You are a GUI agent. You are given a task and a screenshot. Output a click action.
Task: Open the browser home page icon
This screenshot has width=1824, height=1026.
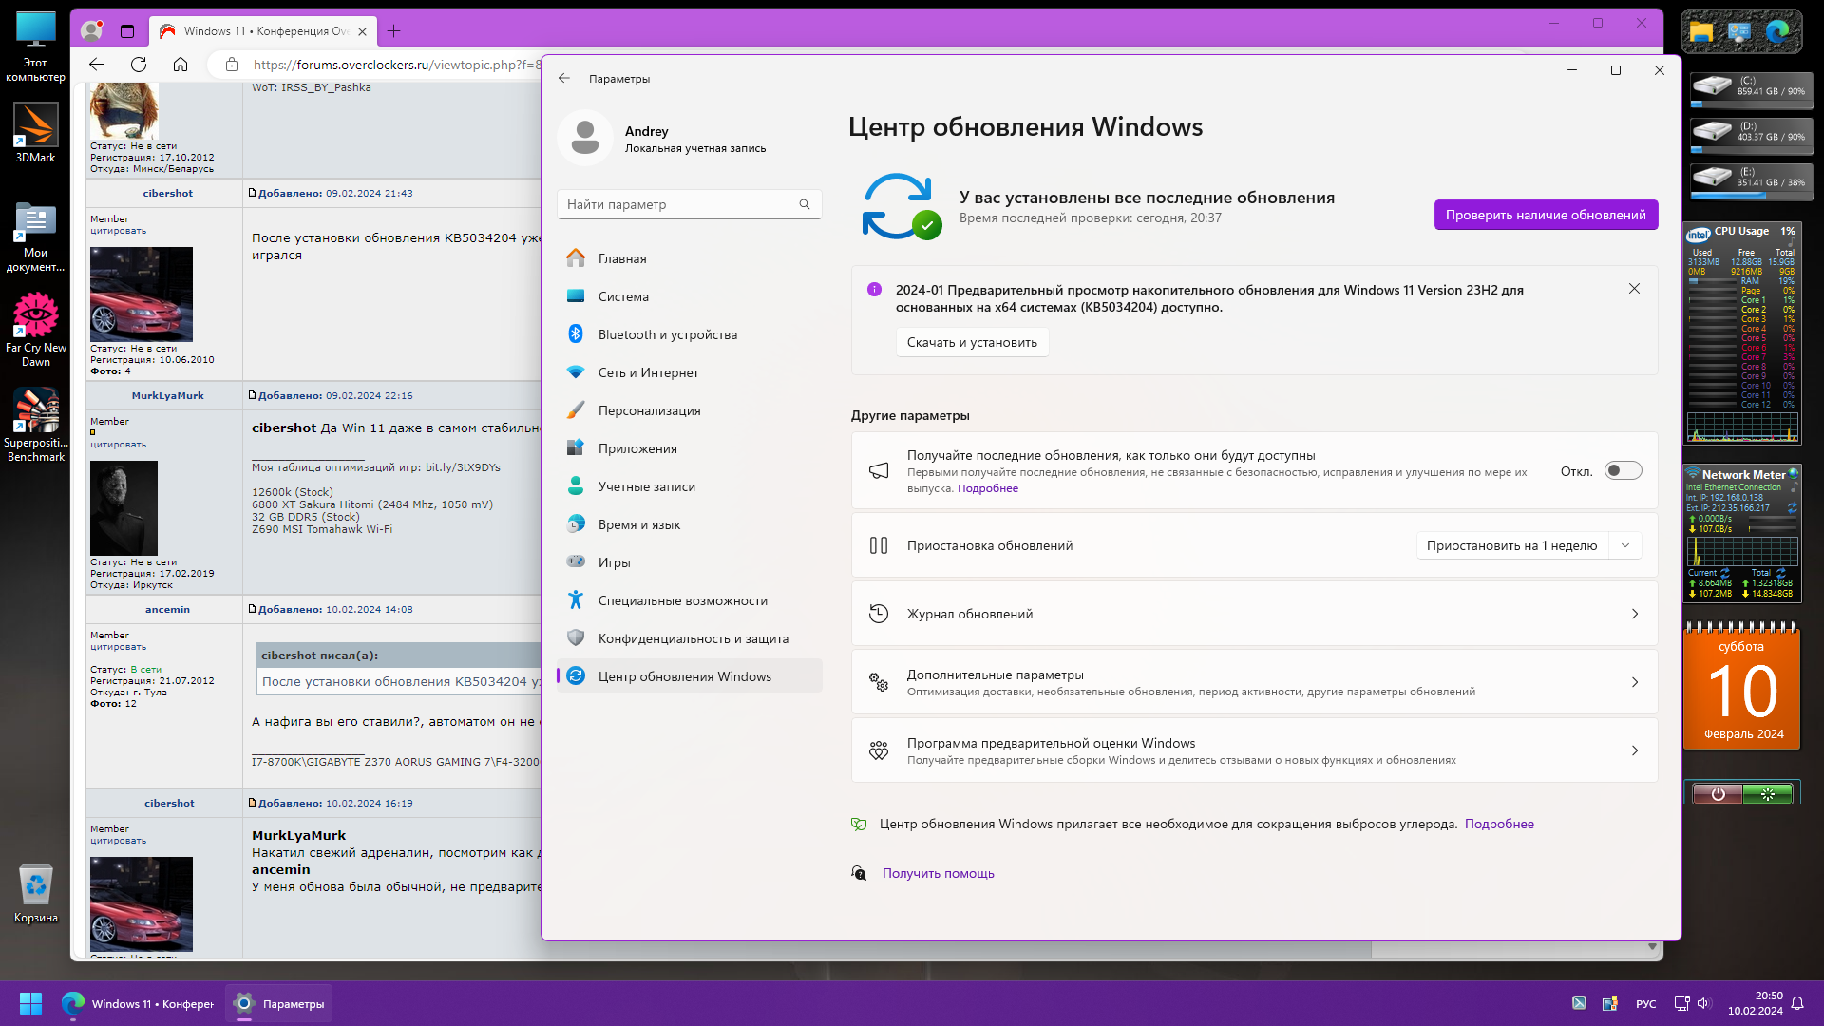(180, 65)
